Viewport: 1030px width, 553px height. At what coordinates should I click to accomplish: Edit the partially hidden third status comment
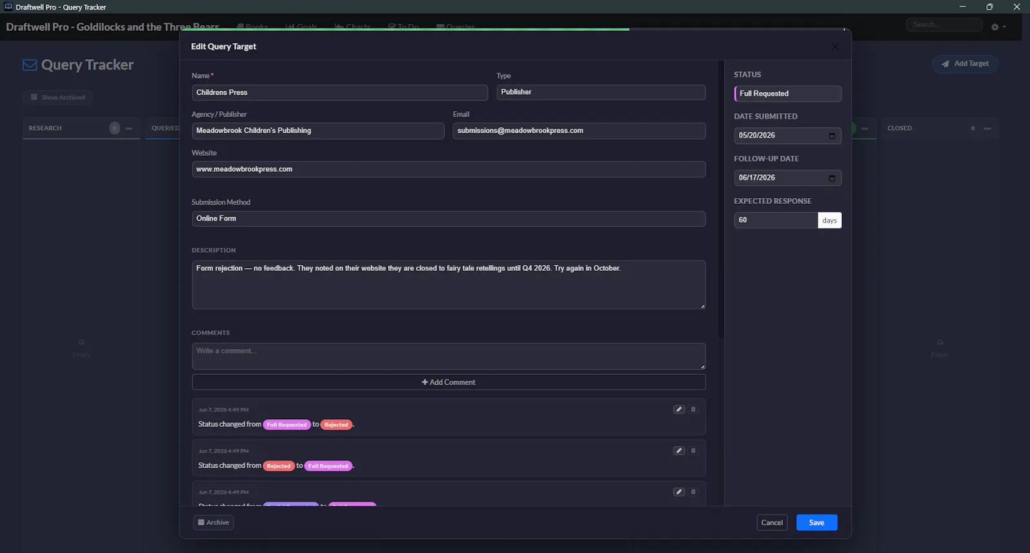pyautogui.click(x=679, y=492)
